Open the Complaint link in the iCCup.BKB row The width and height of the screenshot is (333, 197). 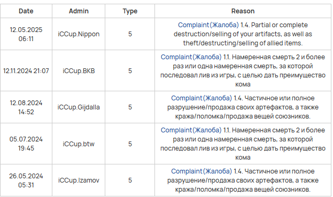pos(191,57)
